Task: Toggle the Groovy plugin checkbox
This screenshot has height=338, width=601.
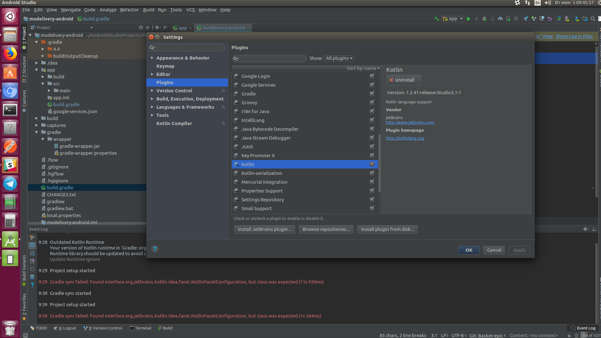Action: click(372, 102)
